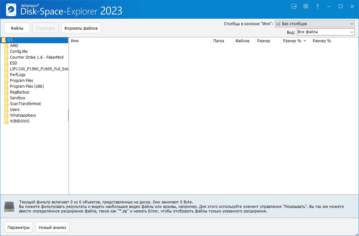Select the AMD folder
The image size is (359, 236).
(x=14, y=46)
